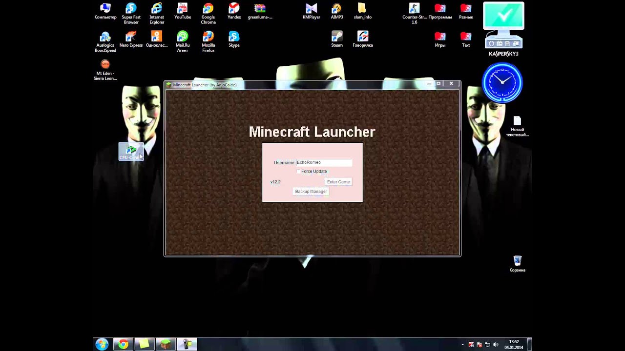Click the Kaspersky desktop gadget
Screen dimensions: 625x351
(503, 29)
